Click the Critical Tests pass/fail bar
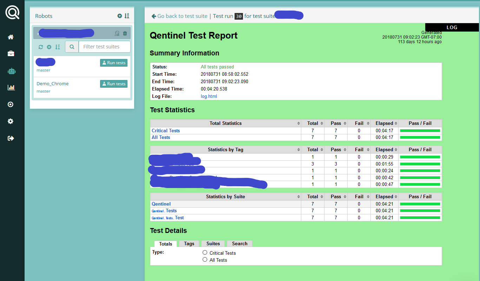 tap(420, 131)
